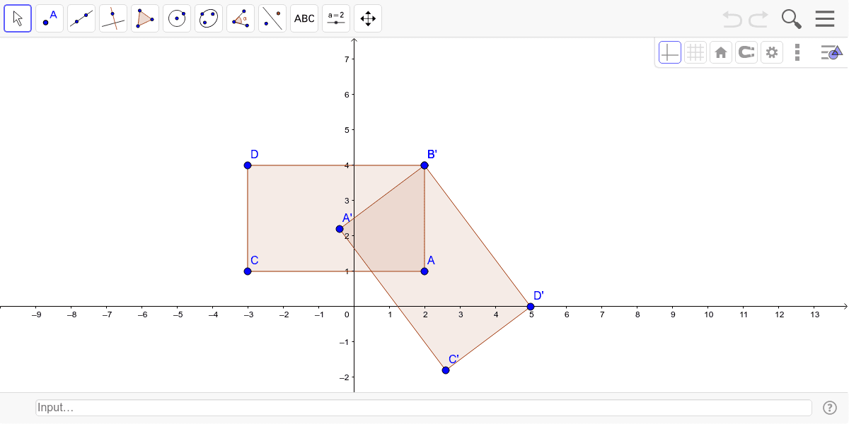
Task: Select point C' below the x-axis
Action: tap(446, 370)
